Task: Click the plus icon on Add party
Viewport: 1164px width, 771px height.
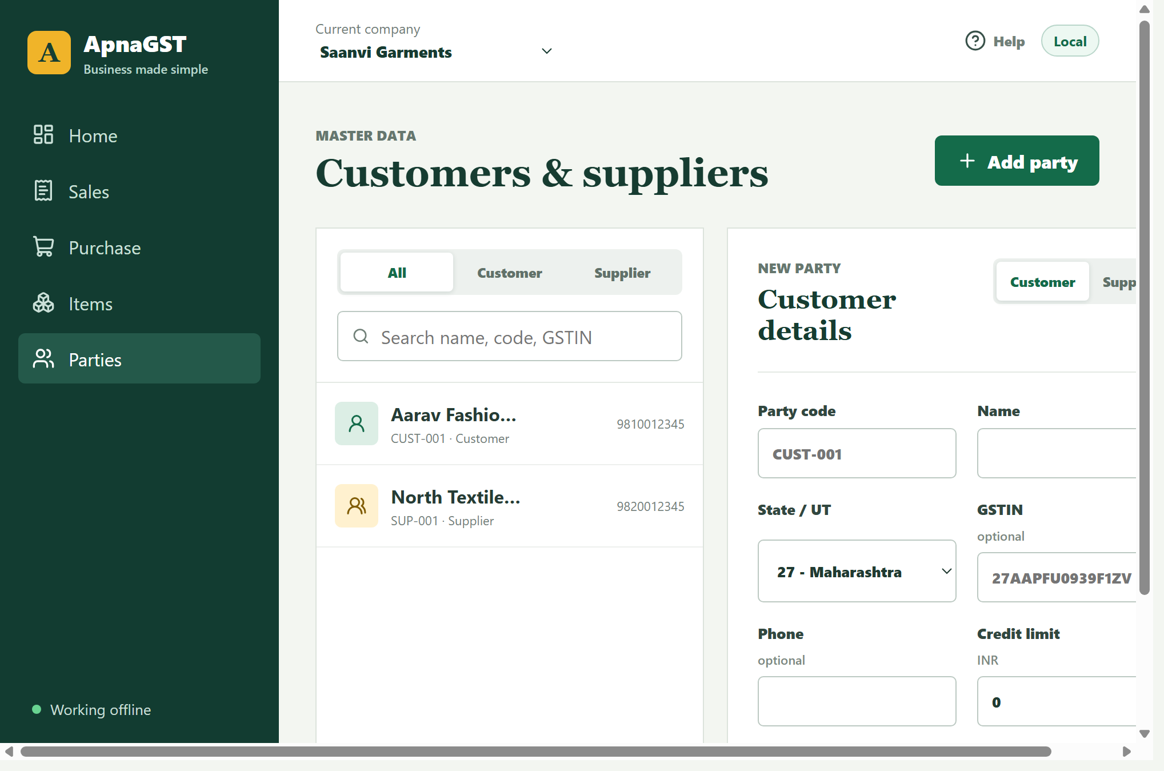Action: 967,161
